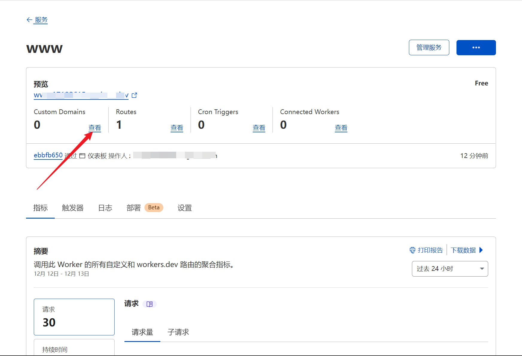522x356 pixels.
Task: Open the 过去 24 小时 time range dropdown
Action: point(450,269)
